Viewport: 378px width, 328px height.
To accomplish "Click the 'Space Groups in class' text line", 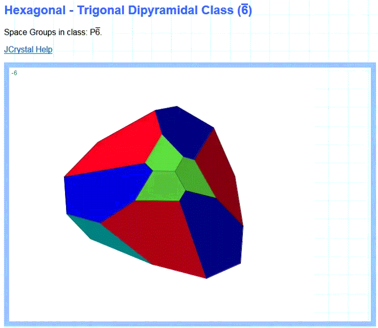I will click(53, 32).
